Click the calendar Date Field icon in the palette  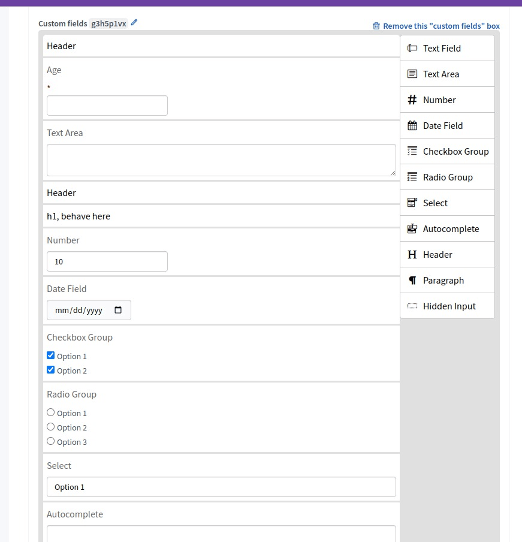tap(412, 125)
